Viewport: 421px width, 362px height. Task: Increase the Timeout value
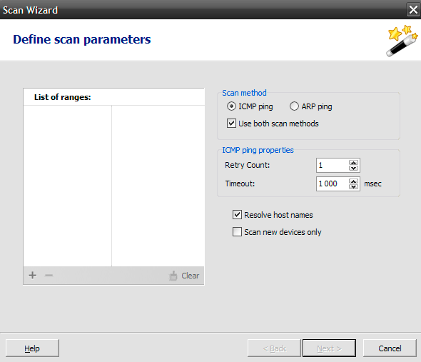pos(353,181)
